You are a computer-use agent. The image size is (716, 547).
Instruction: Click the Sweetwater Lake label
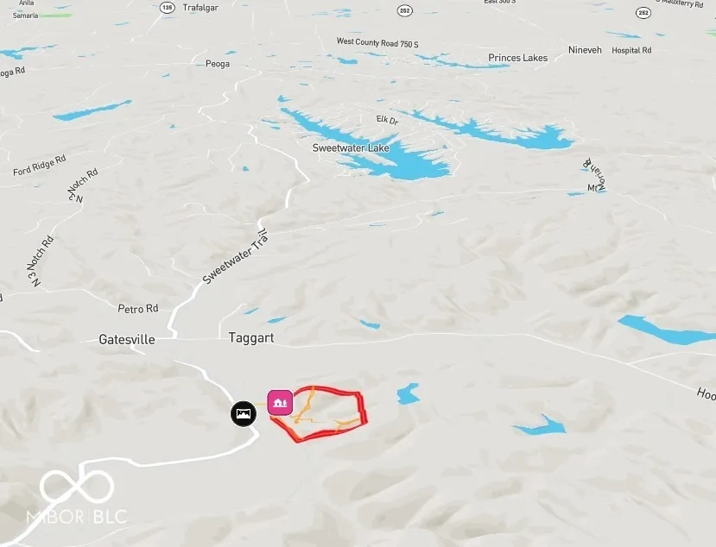[x=351, y=148]
